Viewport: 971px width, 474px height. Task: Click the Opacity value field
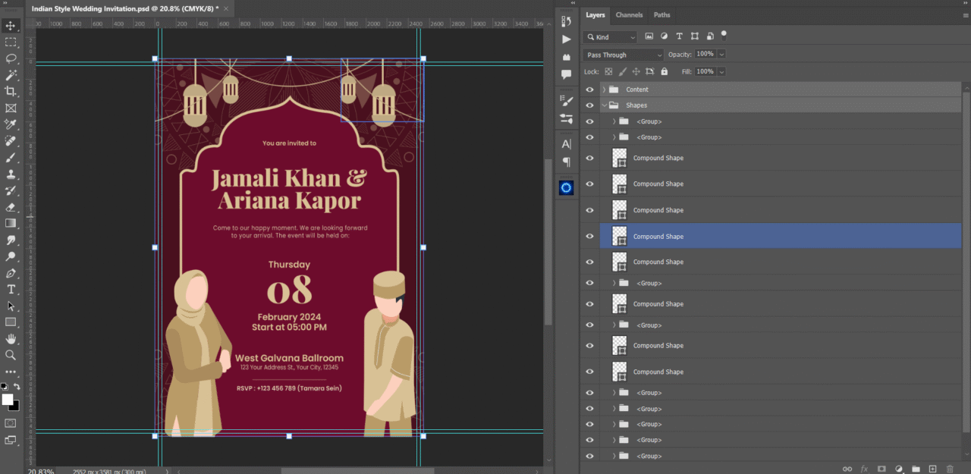(705, 55)
